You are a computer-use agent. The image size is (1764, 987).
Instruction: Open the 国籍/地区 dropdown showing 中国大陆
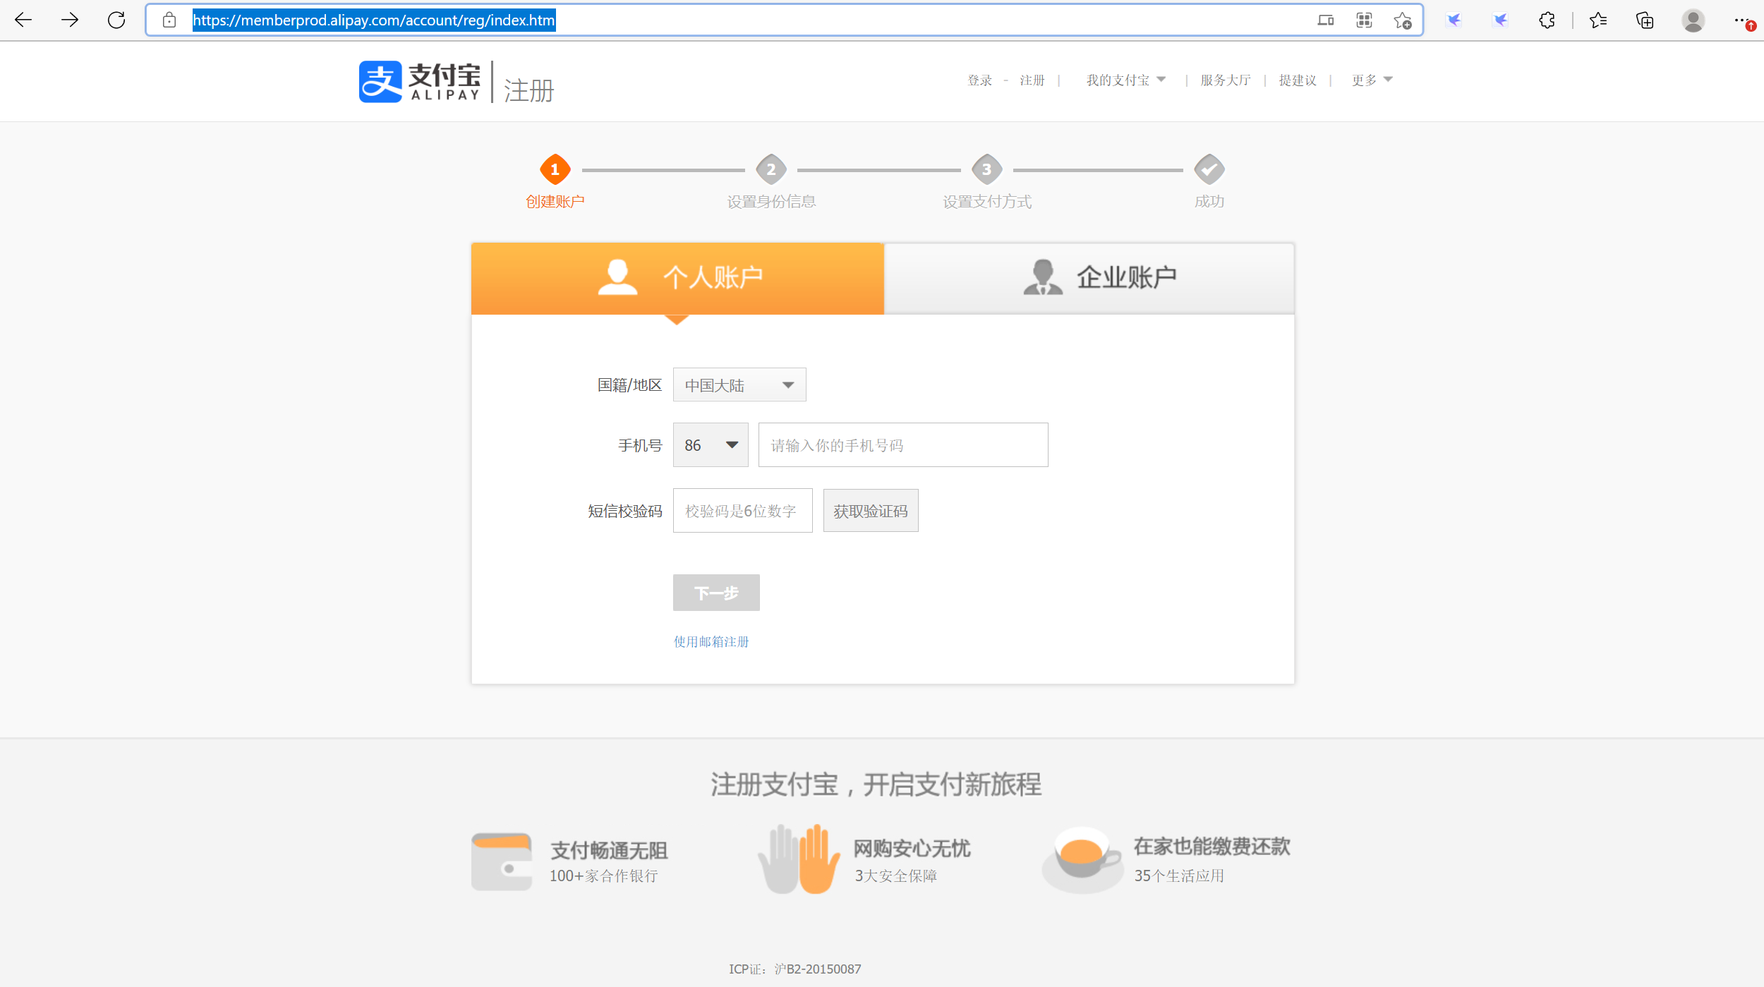click(738, 384)
